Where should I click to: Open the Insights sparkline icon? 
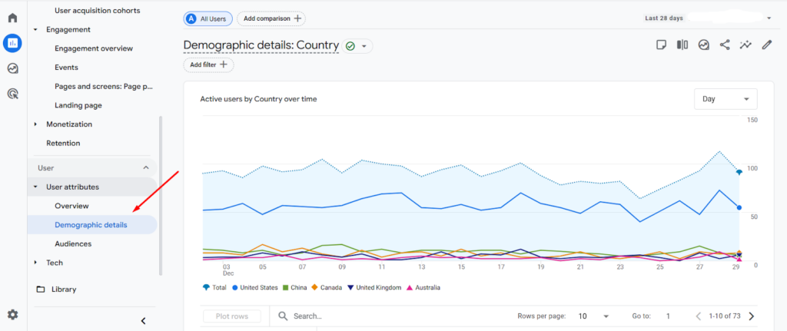[x=745, y=45]
